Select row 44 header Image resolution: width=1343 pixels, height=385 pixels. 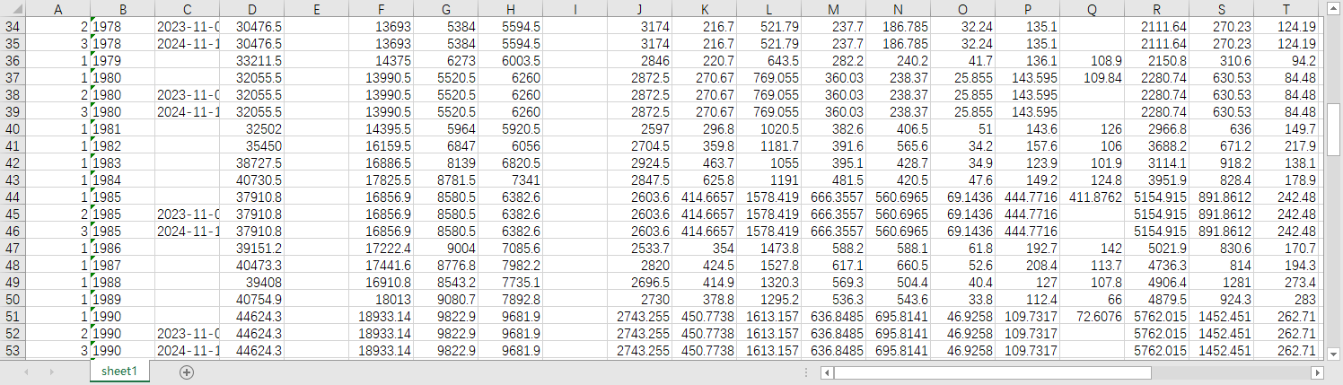coord(13,197)
